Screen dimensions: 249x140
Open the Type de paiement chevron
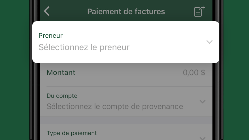203,138
